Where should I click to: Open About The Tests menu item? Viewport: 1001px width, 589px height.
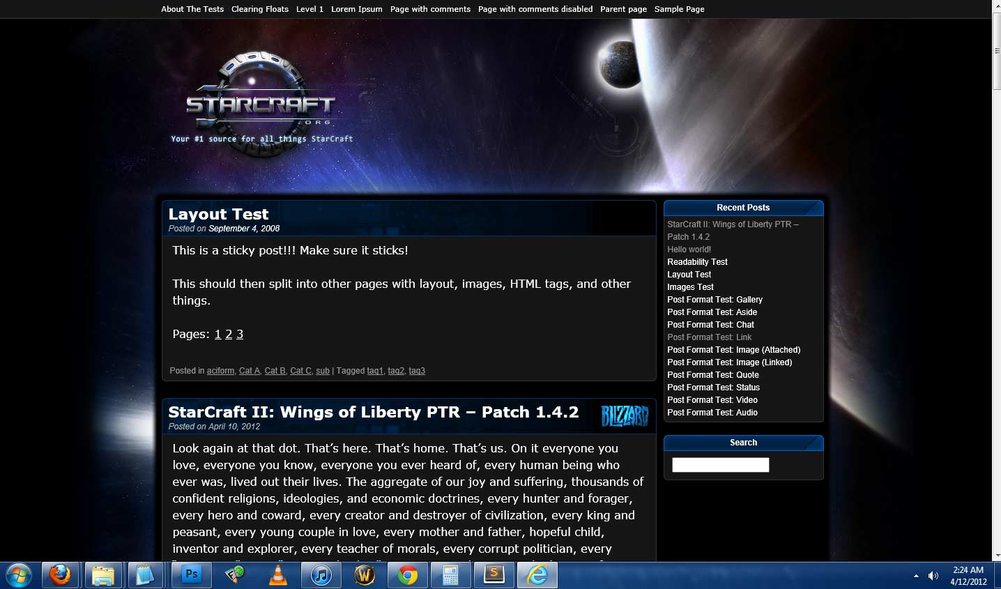(x=192, y=9)
